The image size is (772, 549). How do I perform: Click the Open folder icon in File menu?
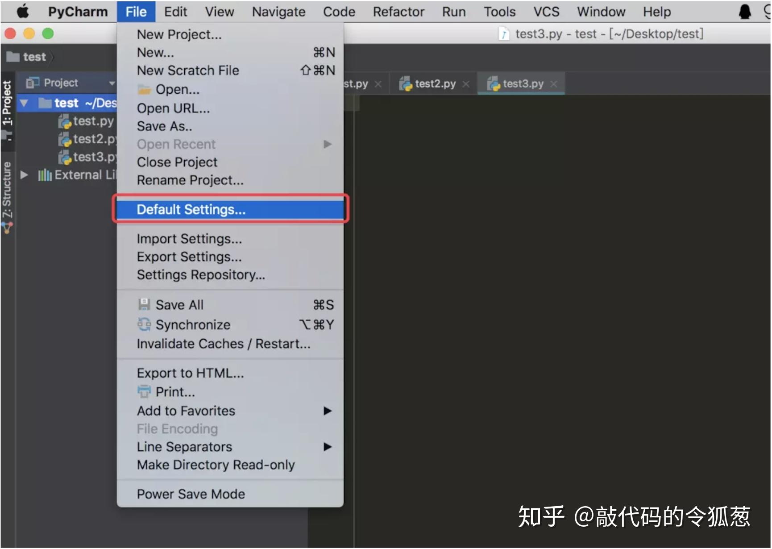tap(144, 89)
